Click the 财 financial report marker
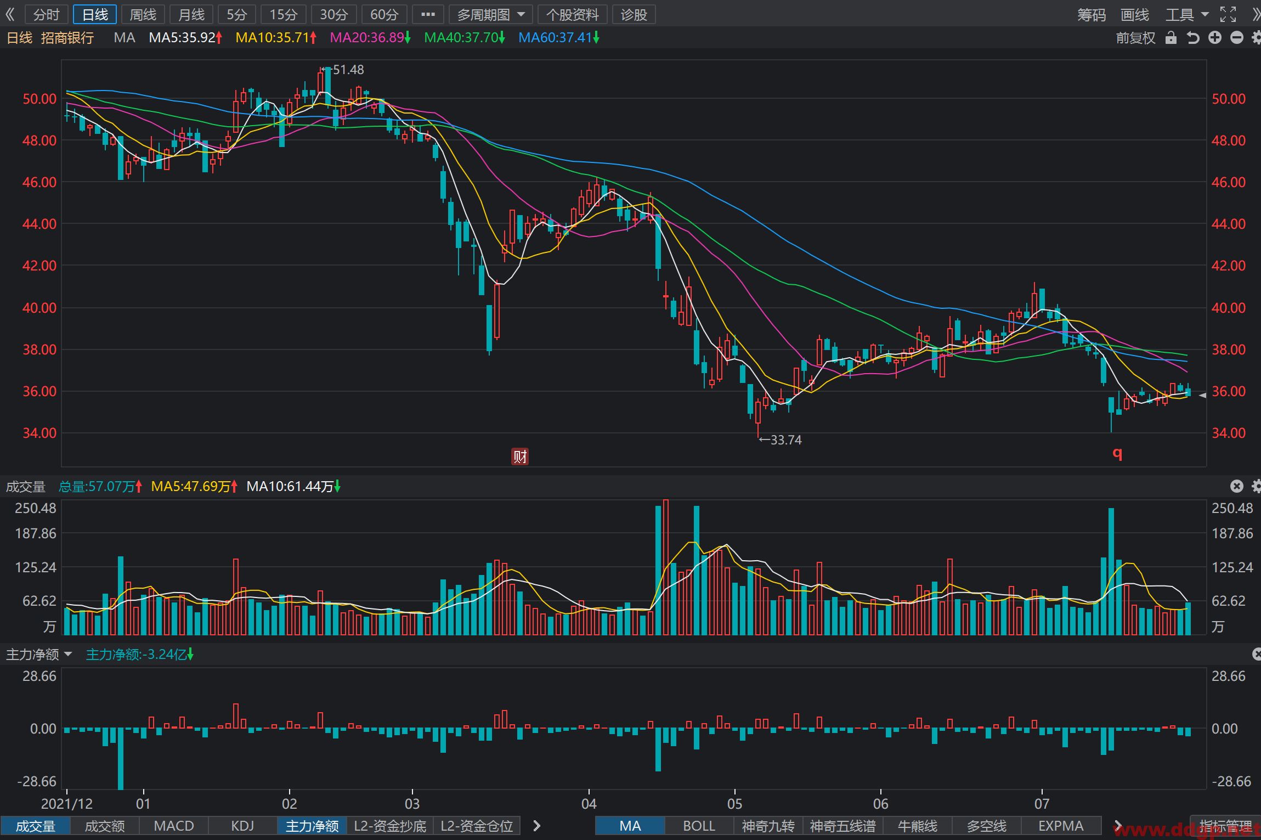 (520, 456)
